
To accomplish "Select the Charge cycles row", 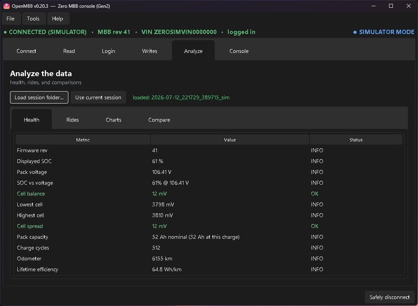I will point(209,248).
